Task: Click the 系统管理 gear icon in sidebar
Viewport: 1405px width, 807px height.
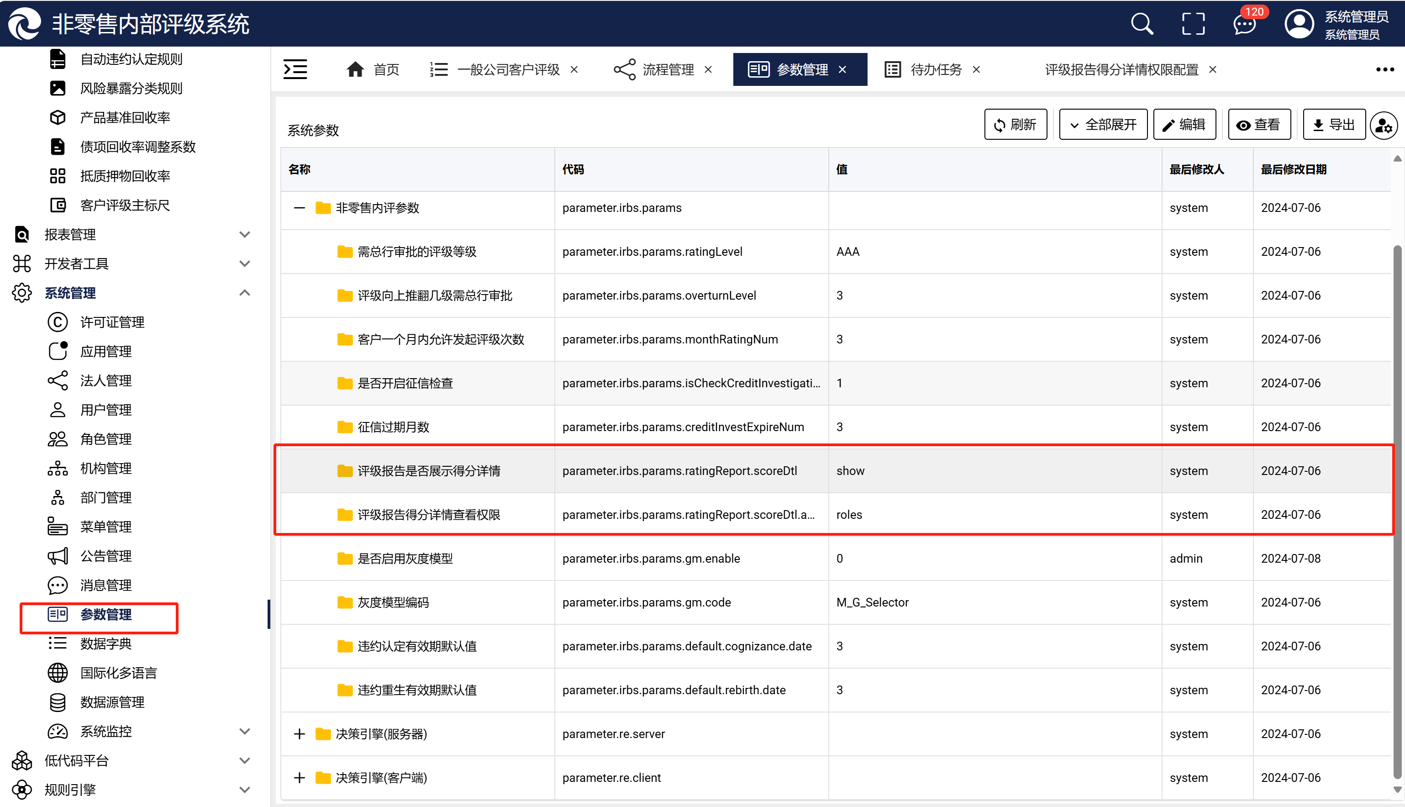Action: click(21, 293)
